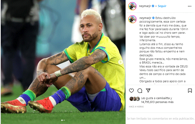Click neymarjr username in the caption
Image resolution: width=195 pixels, height=124 pixels.
[x=145, y=18]
